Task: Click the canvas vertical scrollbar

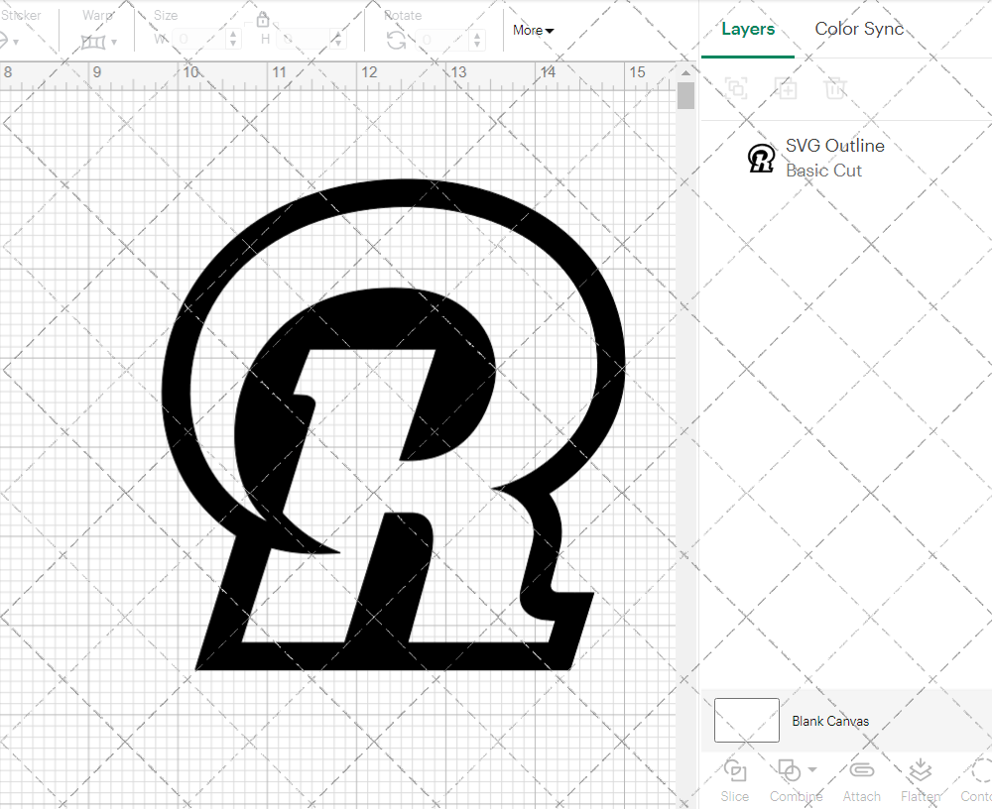Action: (685, 94)
